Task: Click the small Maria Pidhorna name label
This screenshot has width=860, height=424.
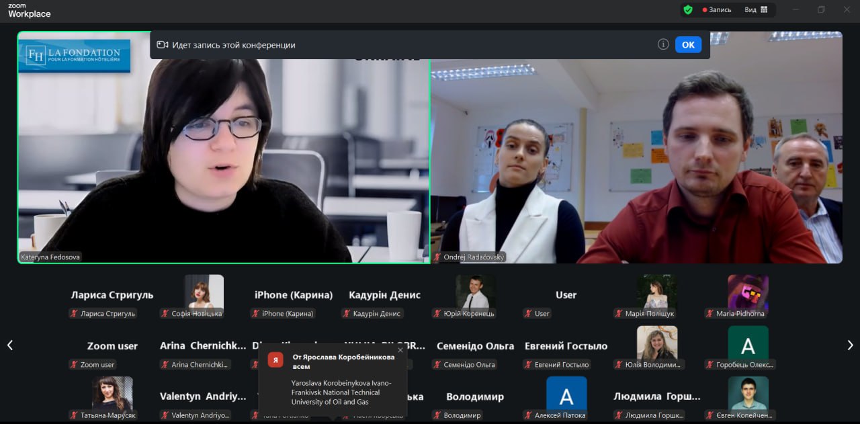Action: [740, 313]
